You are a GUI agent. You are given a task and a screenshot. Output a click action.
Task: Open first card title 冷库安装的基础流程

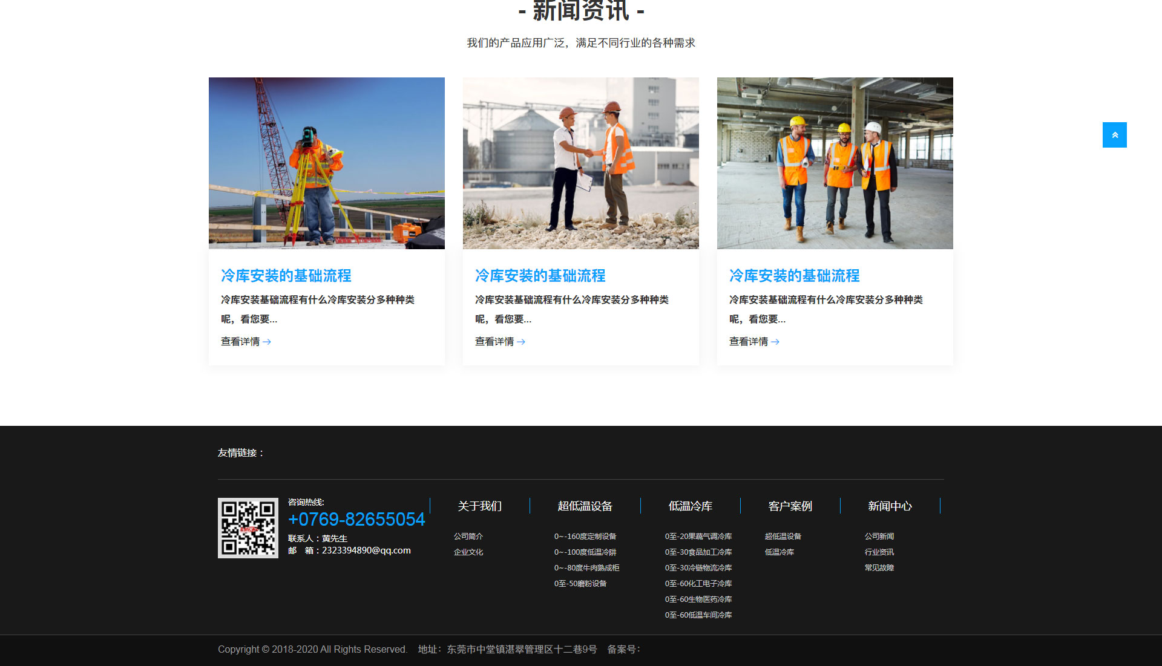click(x=286, y=276)
